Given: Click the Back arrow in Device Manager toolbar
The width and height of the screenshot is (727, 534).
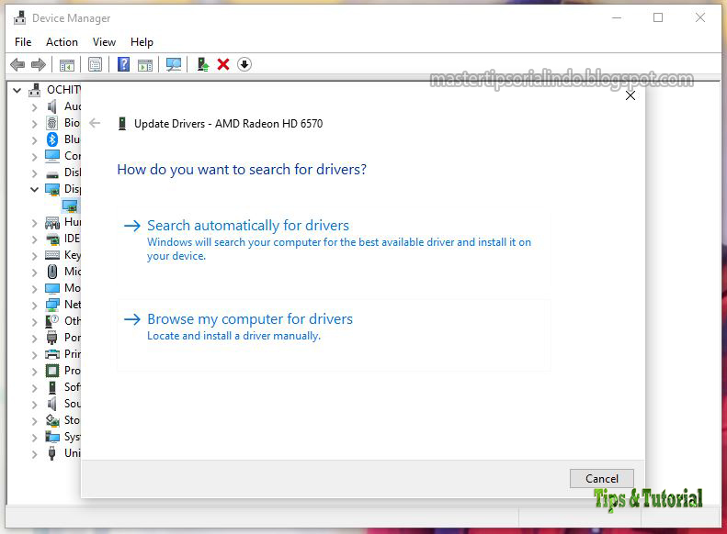Looking at the screenshot, I should pyautogui.click(x=17, y=64).
